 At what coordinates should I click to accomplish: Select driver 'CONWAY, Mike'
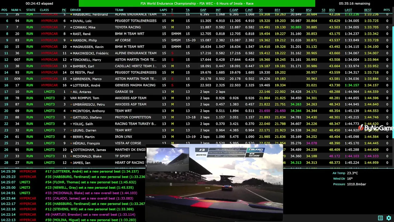point(84,27)
